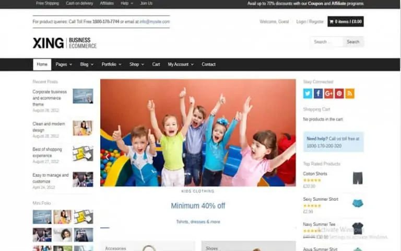Open the Accessories category banner

click(x=147, y=246)
